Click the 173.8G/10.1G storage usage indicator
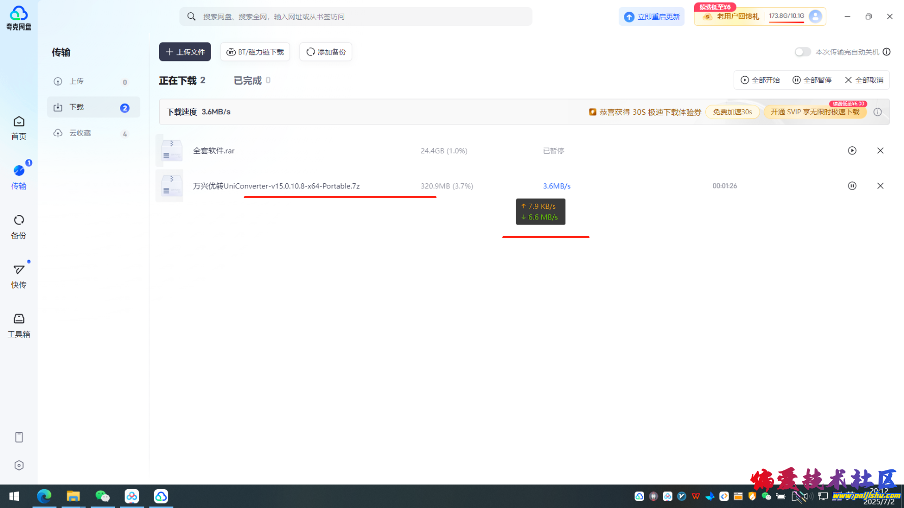This screenshot has width=904, height=508. coord(787,16)
